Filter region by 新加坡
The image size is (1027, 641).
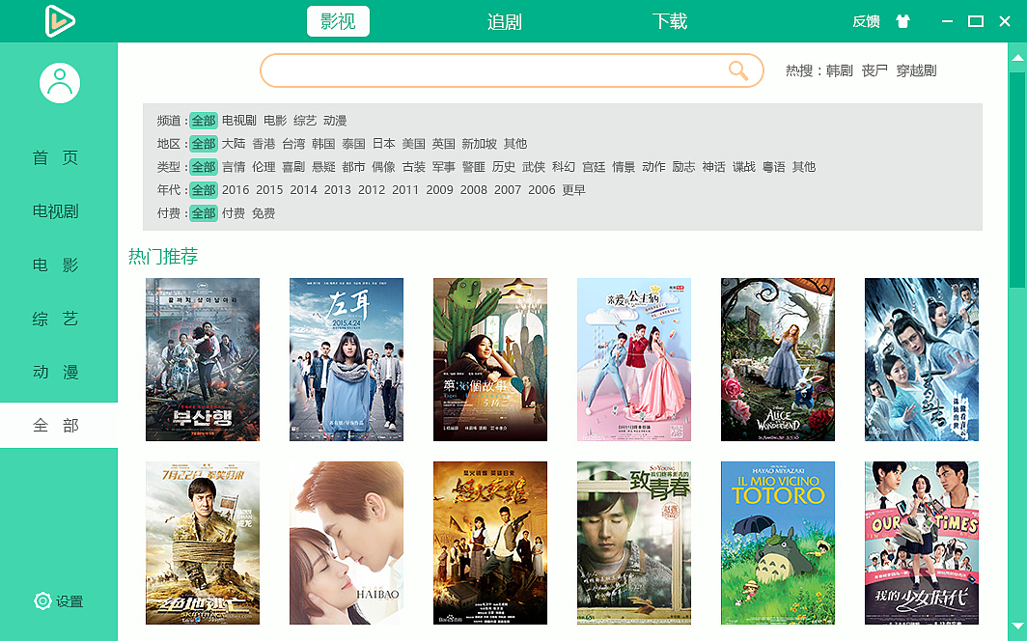[x=480, y=144]
